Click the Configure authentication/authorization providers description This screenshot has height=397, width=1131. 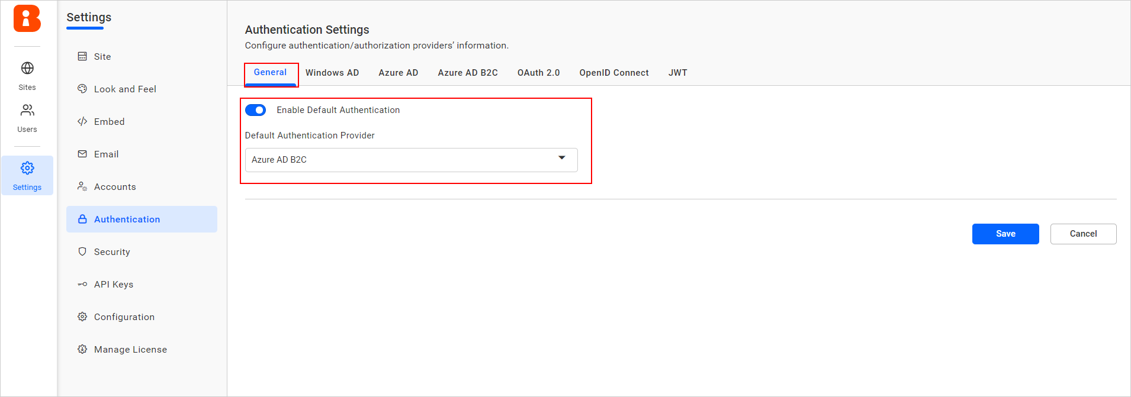pos(377,46)
